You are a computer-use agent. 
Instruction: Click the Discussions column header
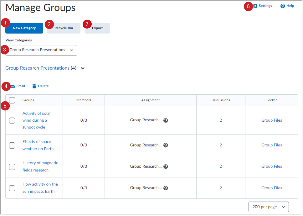221,100
